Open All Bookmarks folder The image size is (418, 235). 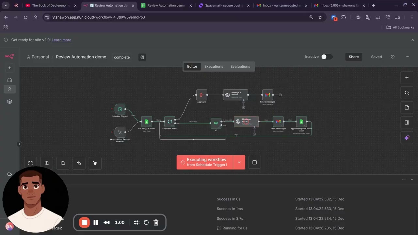(400, 27)
